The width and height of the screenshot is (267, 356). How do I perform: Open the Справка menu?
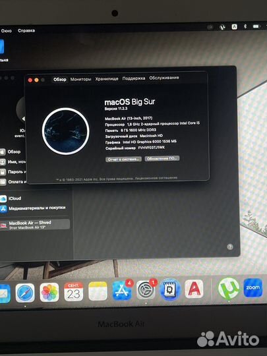click(26, 30)
